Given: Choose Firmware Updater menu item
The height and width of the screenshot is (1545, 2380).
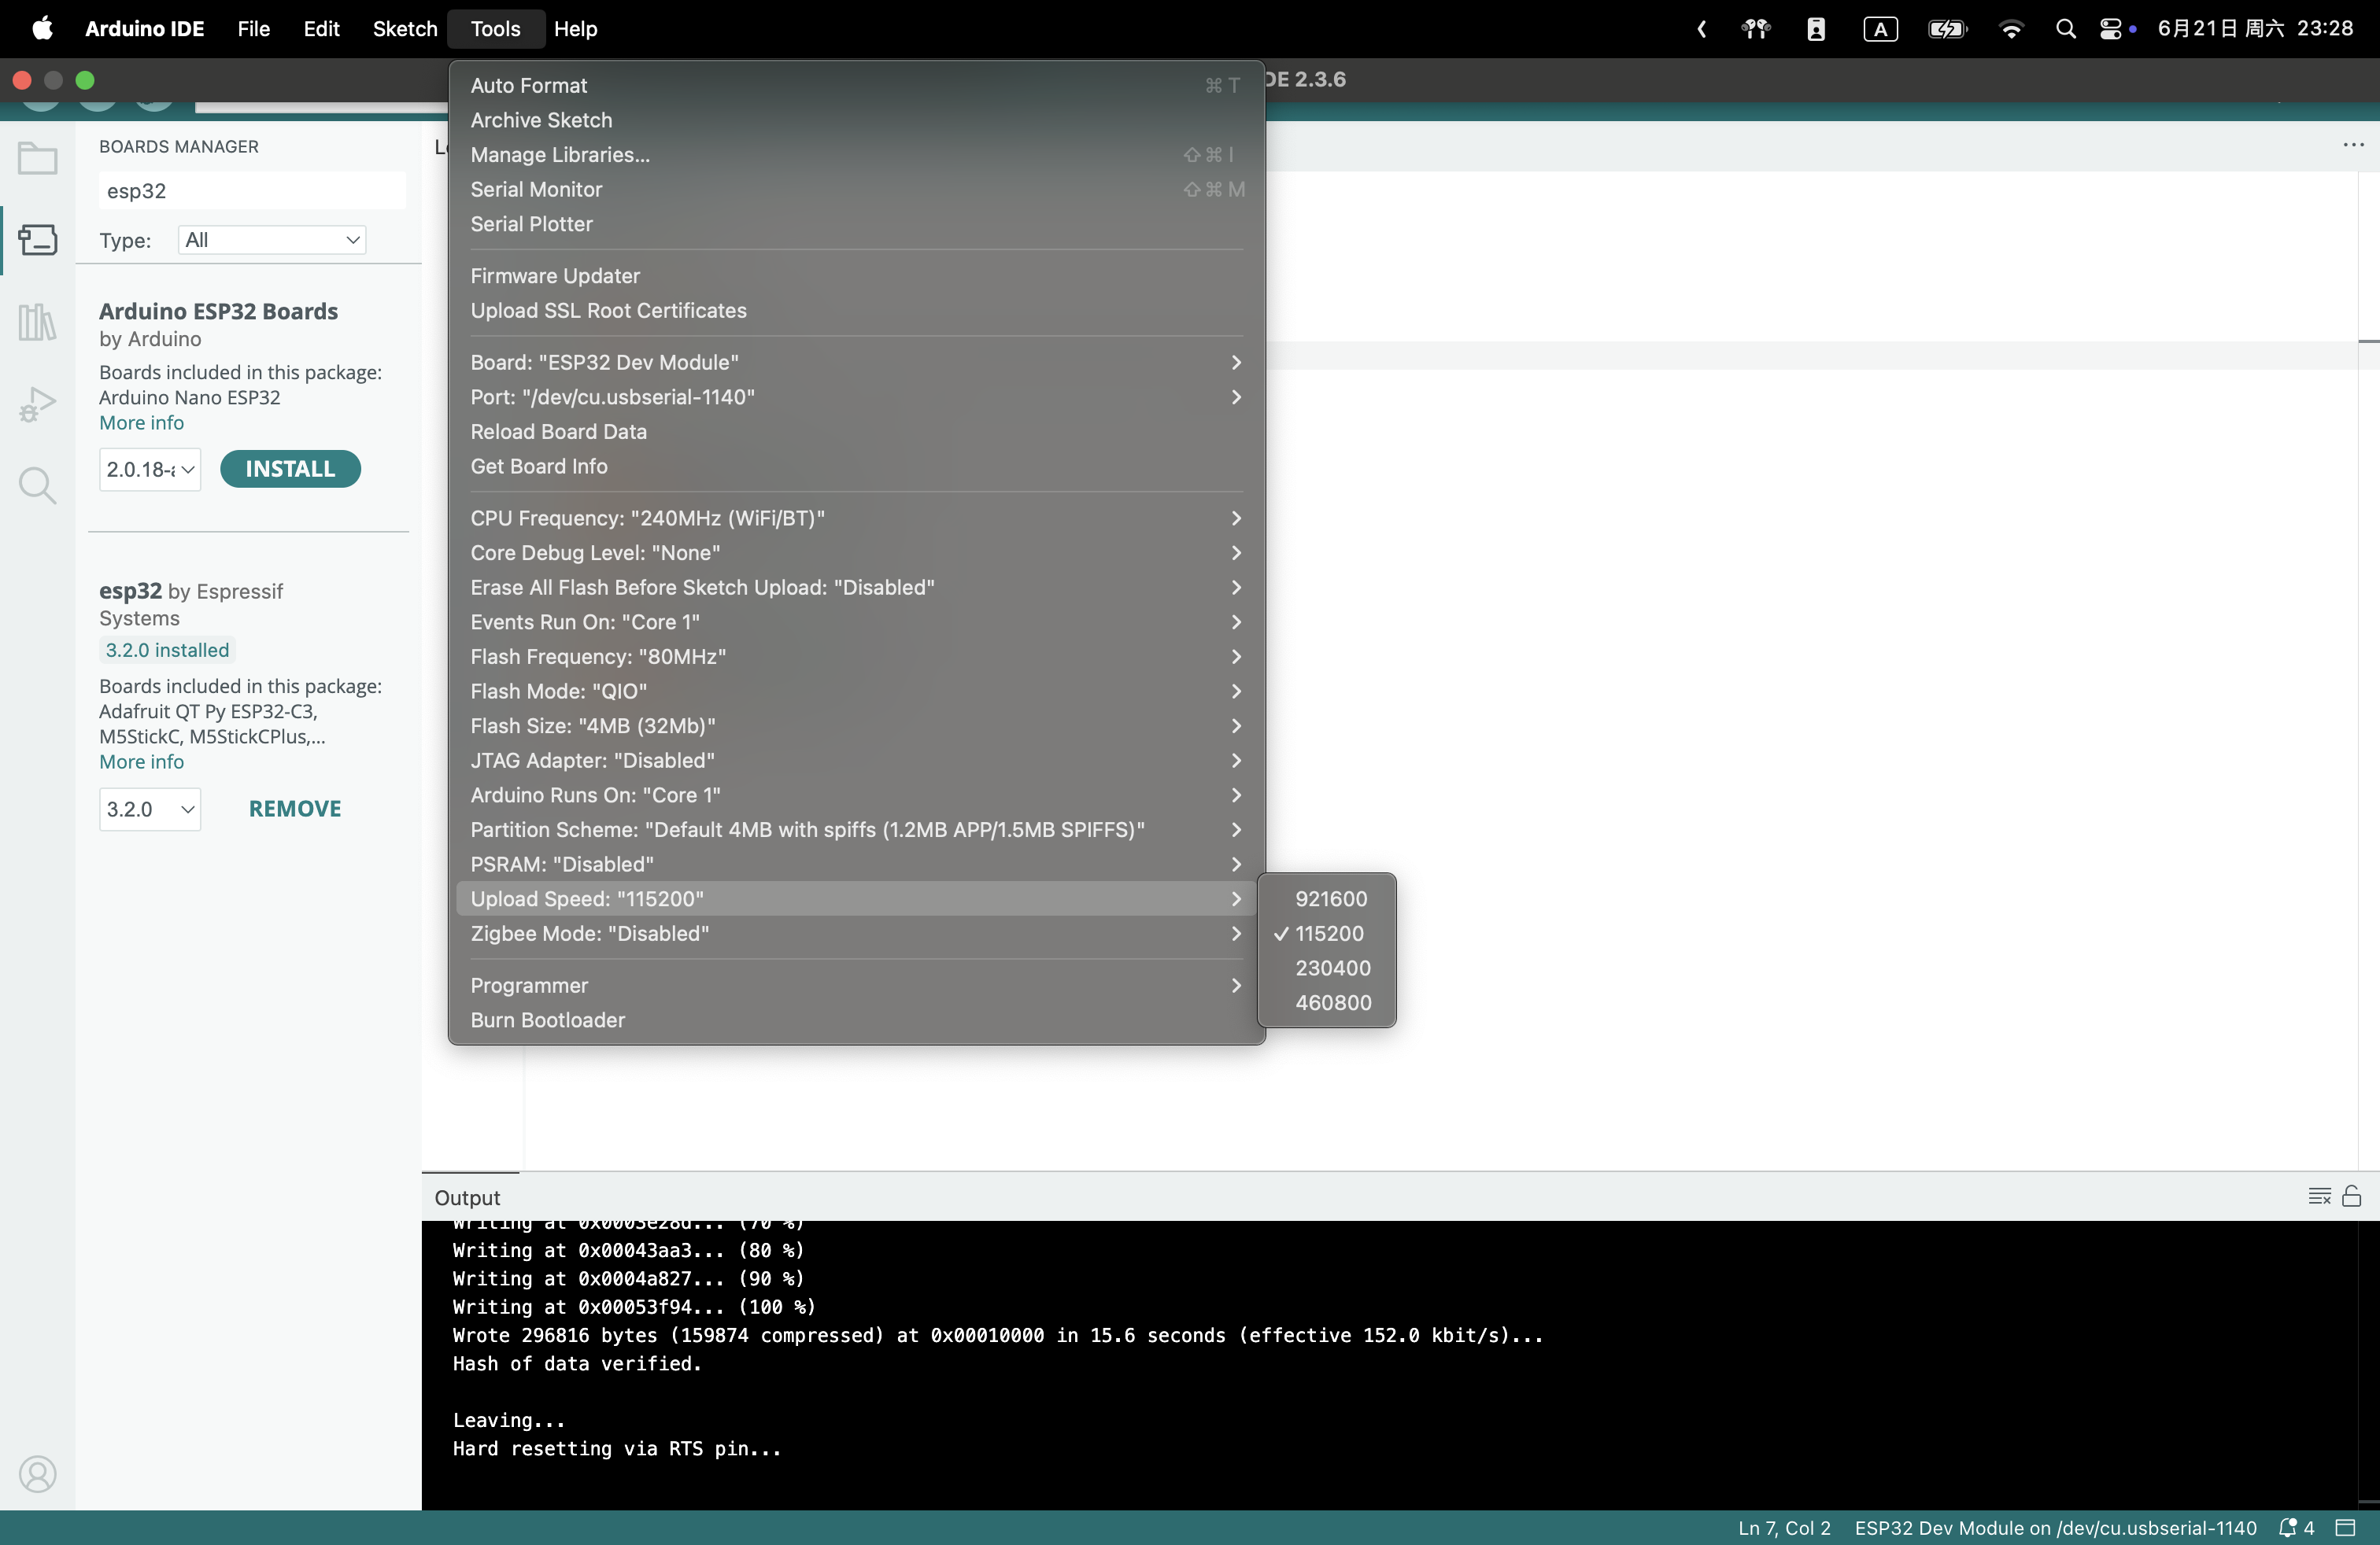Looking at the screenshot, I should click(x=856, y=276).
